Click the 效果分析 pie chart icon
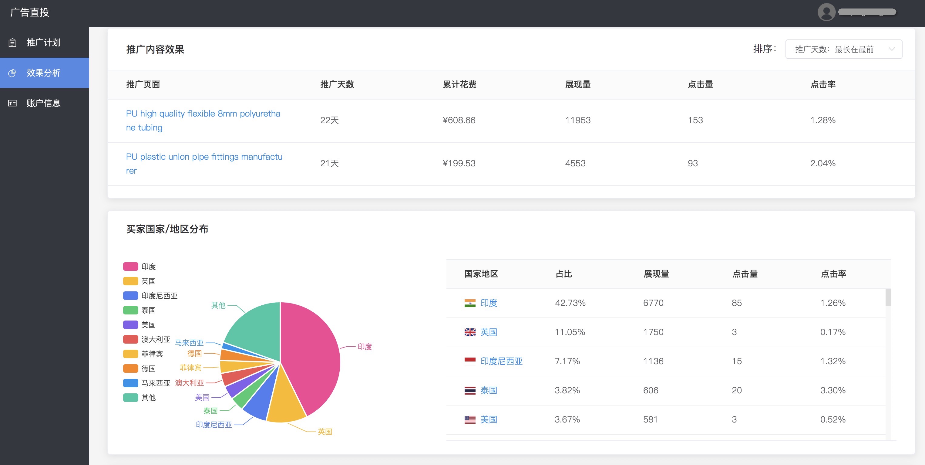The image size is (925, 465). point(12,73)
